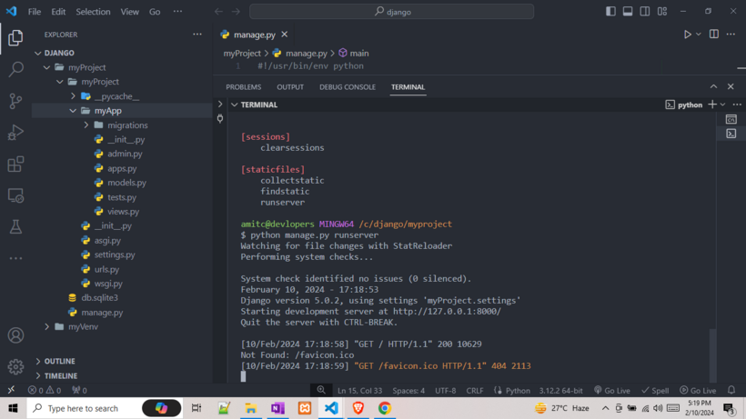
Task: Toggle the secondary side bar layout button
Action: pos(645,12)
